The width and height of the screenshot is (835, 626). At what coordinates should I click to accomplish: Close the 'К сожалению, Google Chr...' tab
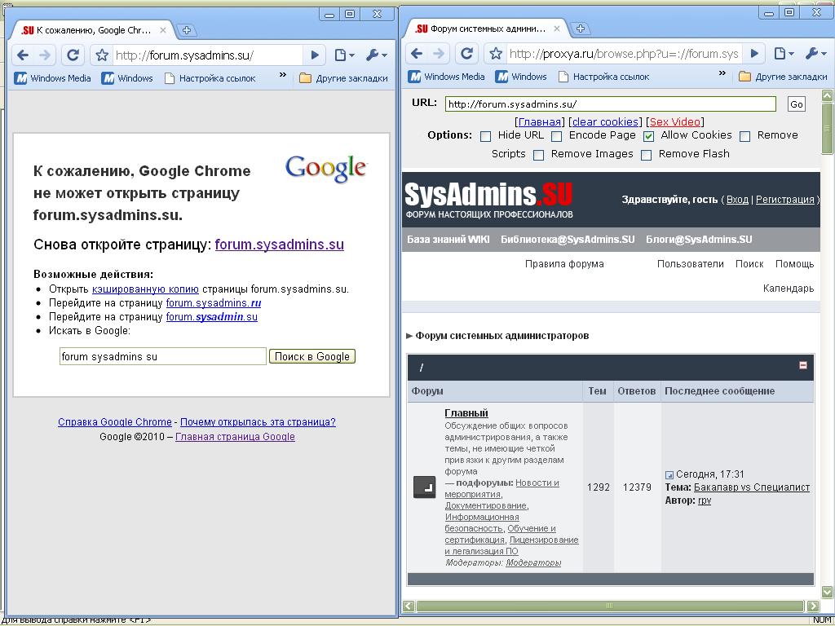pos(163,30)
